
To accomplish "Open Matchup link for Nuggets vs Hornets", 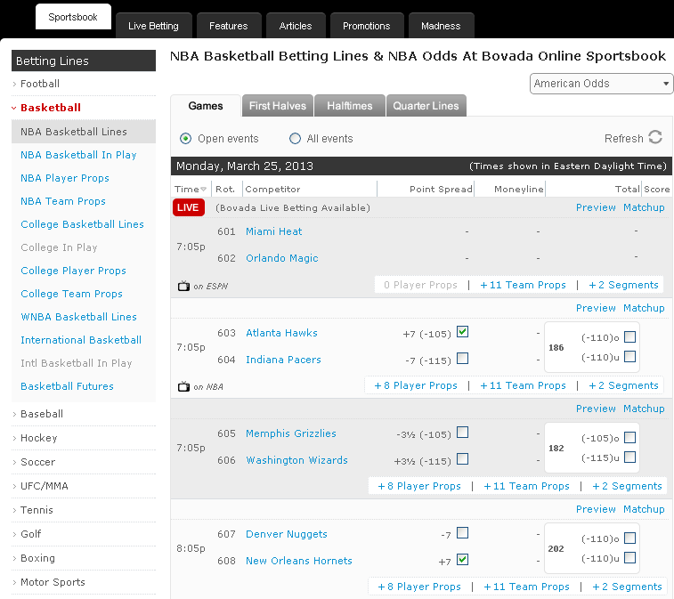I will [x=644, y=509].
